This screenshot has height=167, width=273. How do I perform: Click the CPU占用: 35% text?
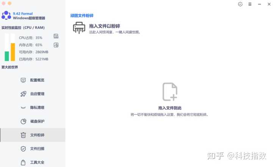tap(31, 38)
